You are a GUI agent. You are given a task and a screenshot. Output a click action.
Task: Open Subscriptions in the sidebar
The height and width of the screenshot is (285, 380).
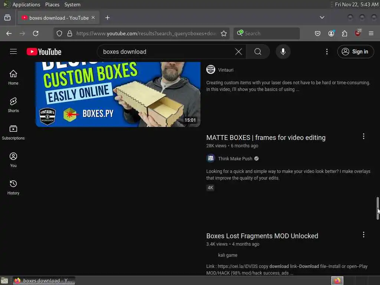(x=13, y=132)
